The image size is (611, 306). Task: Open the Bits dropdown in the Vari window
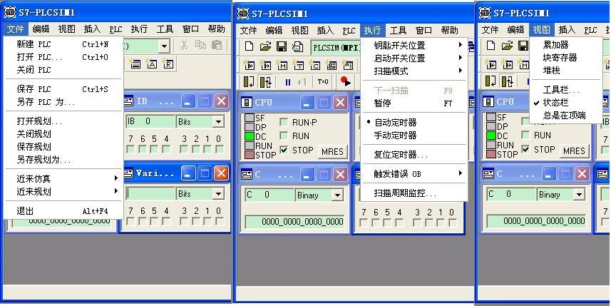click(x=218, y=194)
